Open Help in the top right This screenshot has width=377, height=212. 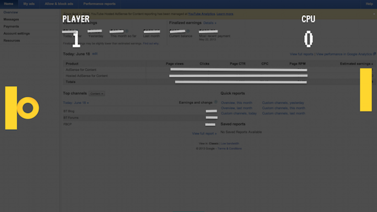369,4
